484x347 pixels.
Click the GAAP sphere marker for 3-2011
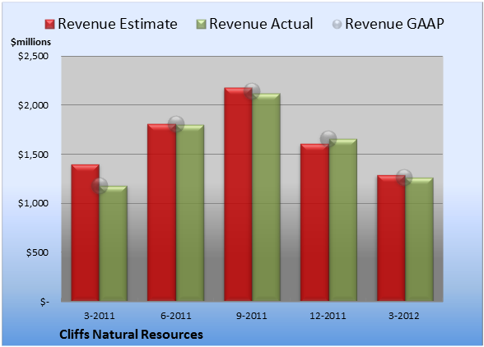point(100,186)
